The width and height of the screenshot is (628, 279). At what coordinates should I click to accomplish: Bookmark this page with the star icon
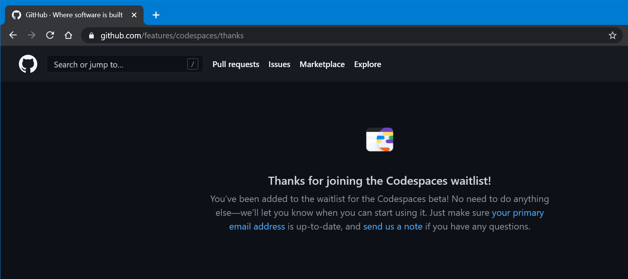(x=612, y=35)
